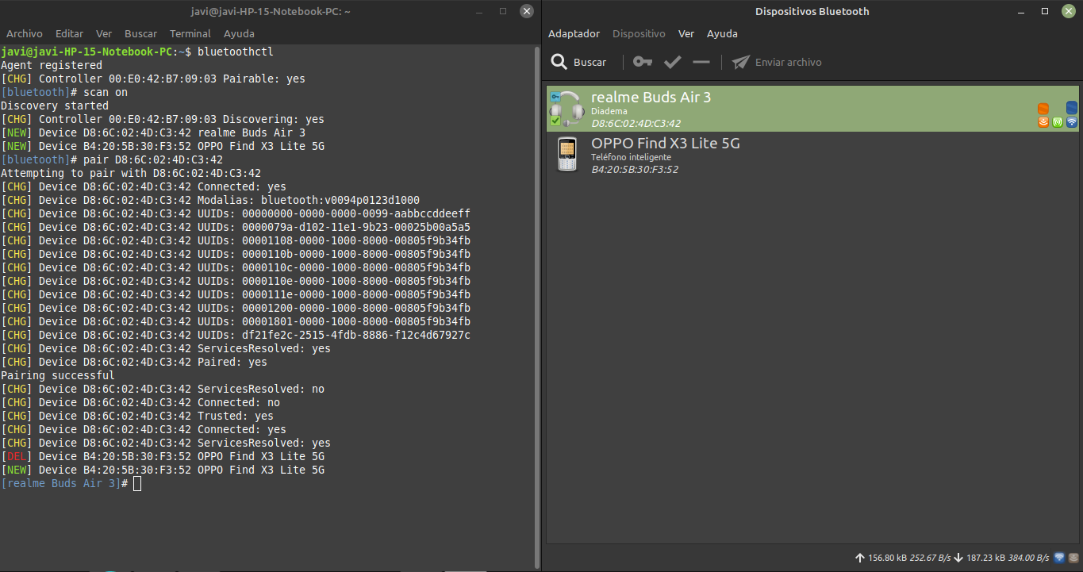
Task: Click the checkmark trust icon in toolbar
Action: tap(673, 62)
